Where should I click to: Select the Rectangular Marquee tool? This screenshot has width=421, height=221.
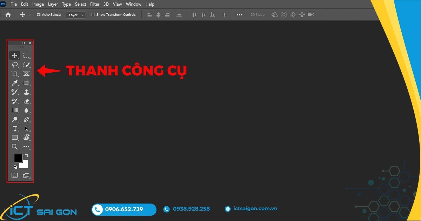[x=26, y=55]
